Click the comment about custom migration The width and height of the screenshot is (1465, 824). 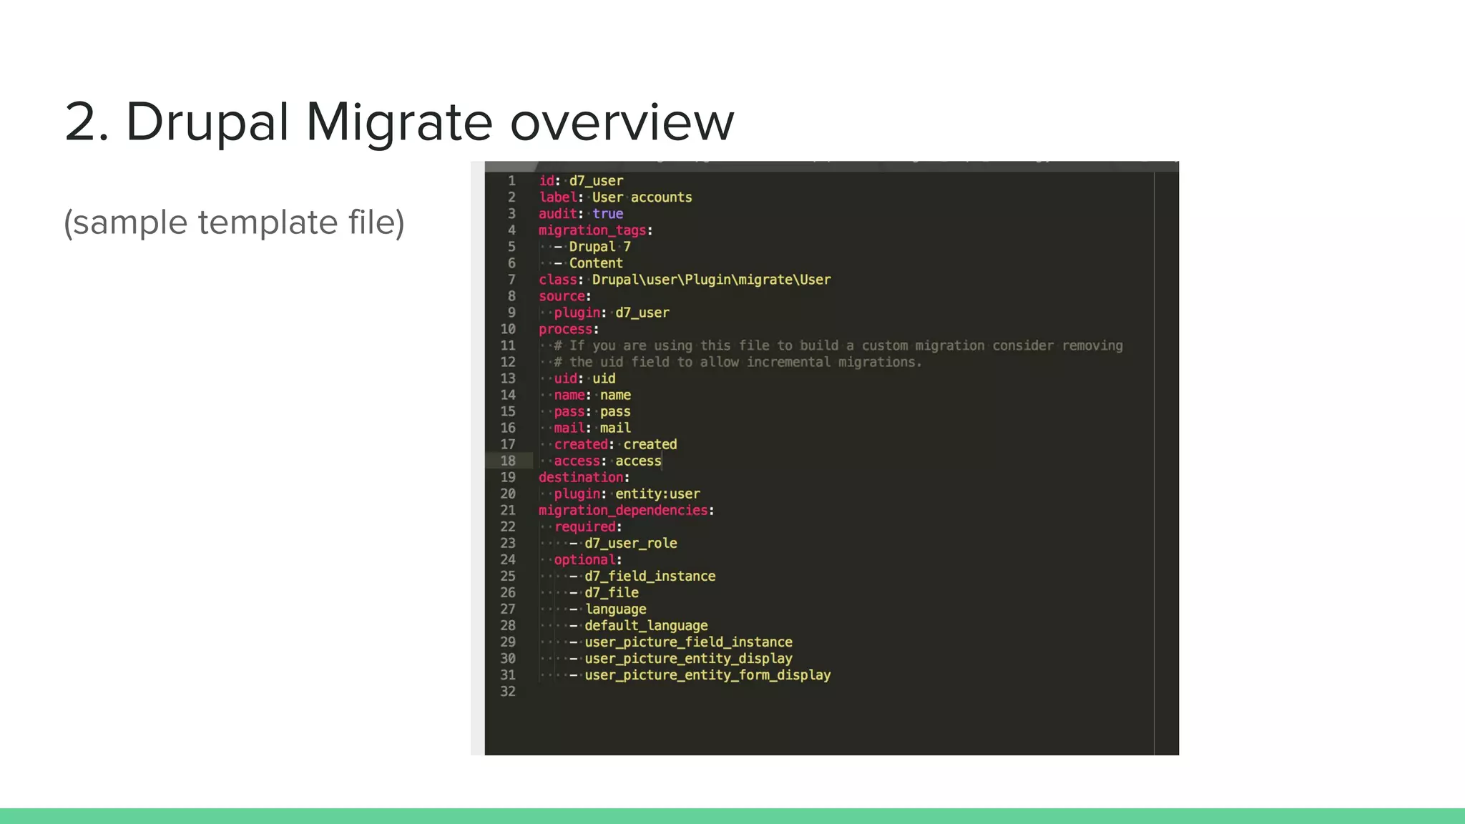click(x=838, y=345)
